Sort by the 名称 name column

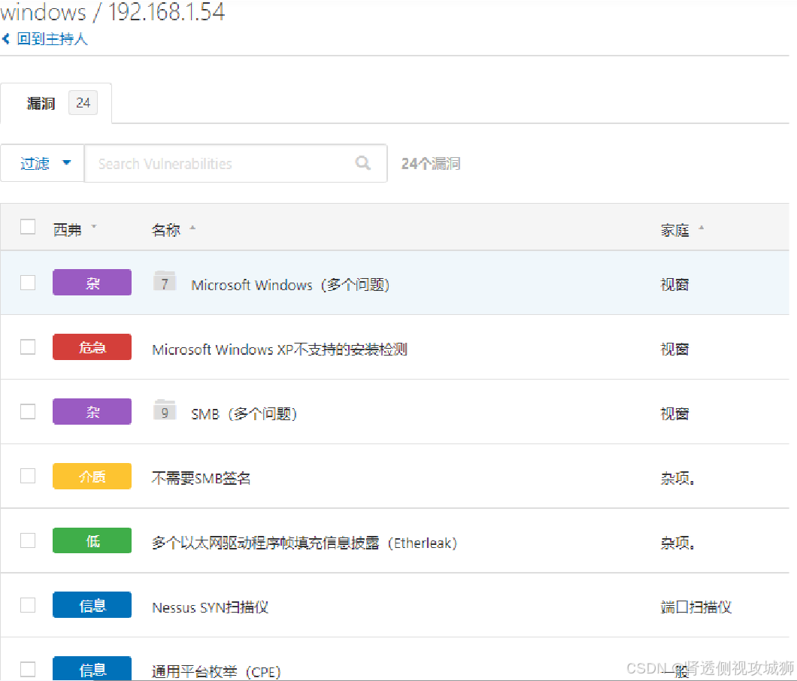click(173, 230)
